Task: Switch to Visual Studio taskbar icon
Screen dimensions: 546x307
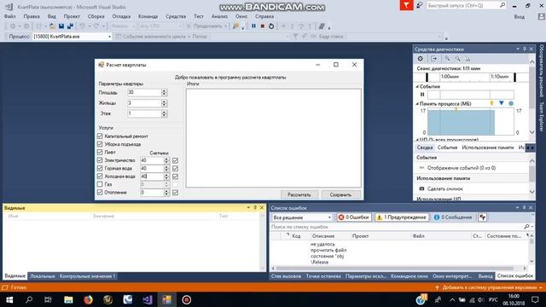Action: pos(148,299)
